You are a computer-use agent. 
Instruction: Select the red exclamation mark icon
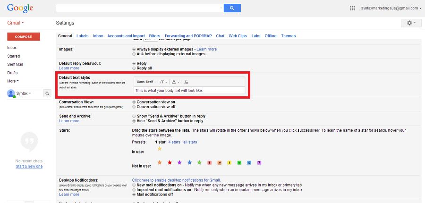click(x=209, y=163)
